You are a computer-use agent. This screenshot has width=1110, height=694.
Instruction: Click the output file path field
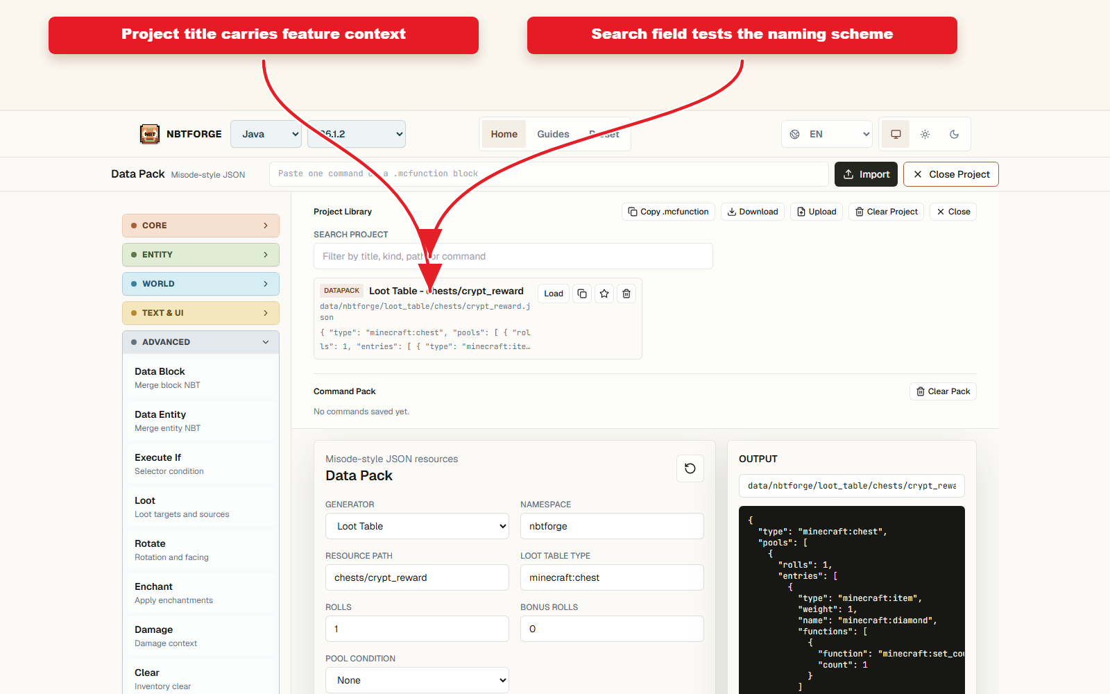pyautogui.click(x=851, y=486)
